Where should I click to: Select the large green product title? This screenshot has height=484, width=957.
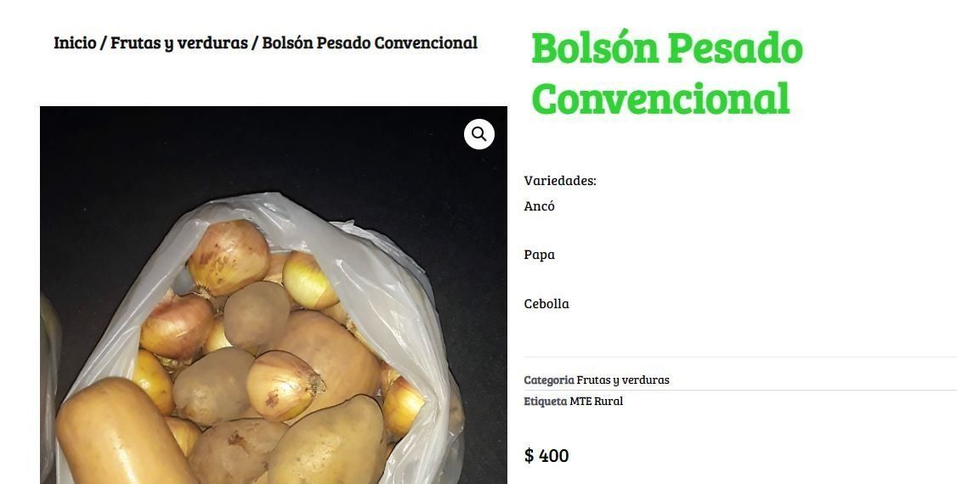pos(666,73)
